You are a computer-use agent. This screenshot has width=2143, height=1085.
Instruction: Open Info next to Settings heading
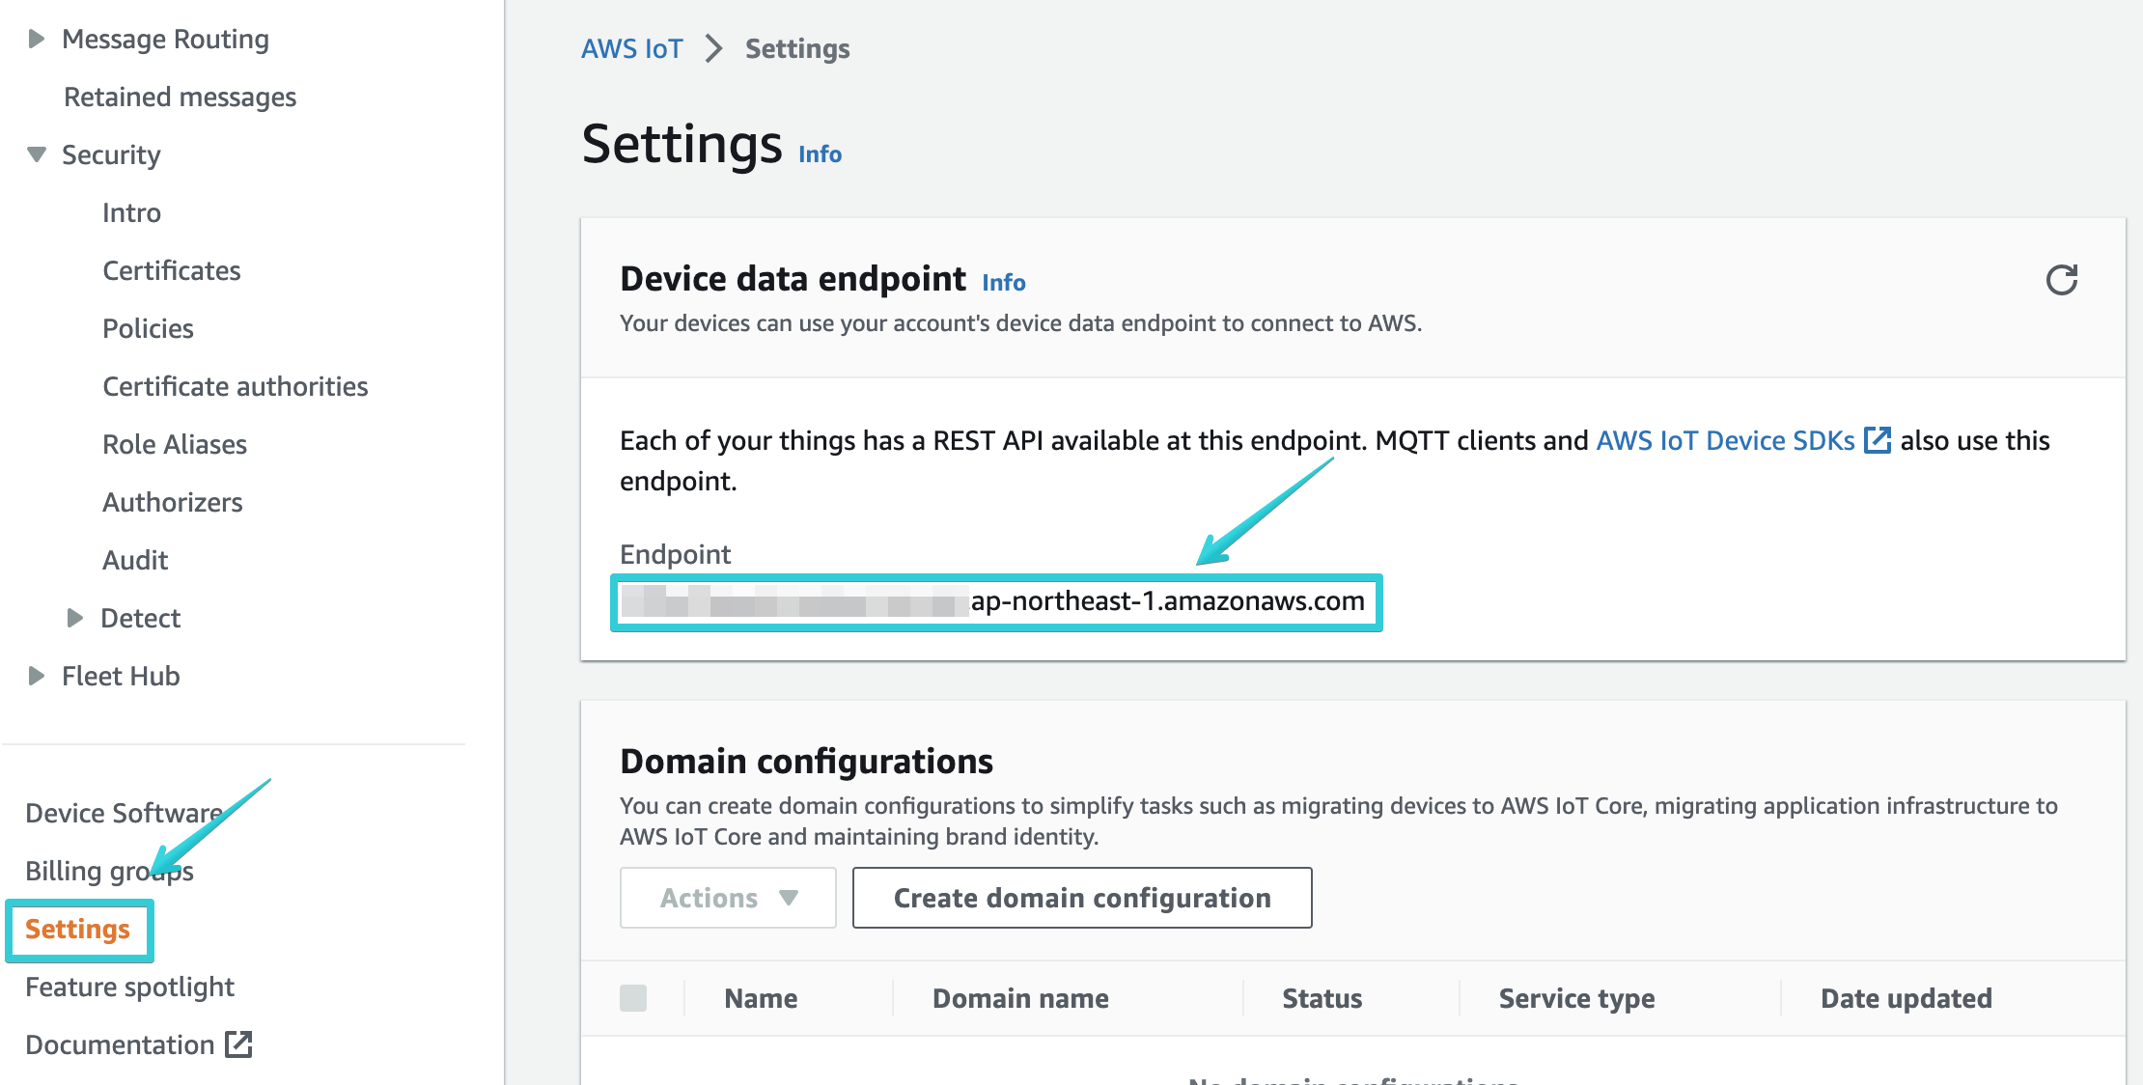coord(819,153)
